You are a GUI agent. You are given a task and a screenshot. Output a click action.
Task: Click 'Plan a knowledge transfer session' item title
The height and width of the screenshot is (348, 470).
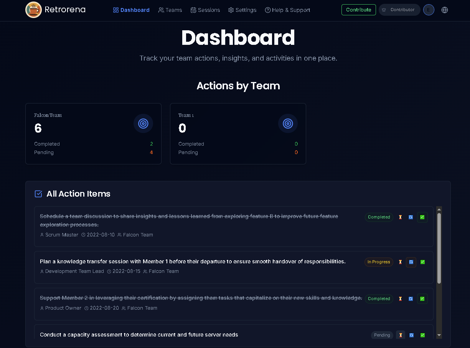pos(193,261)
